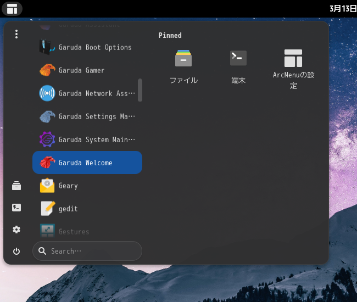Image resolution: width=357 pixels, height=302 pixels.
Task: Select Garuda Gamer label
Action: point(81,70)
